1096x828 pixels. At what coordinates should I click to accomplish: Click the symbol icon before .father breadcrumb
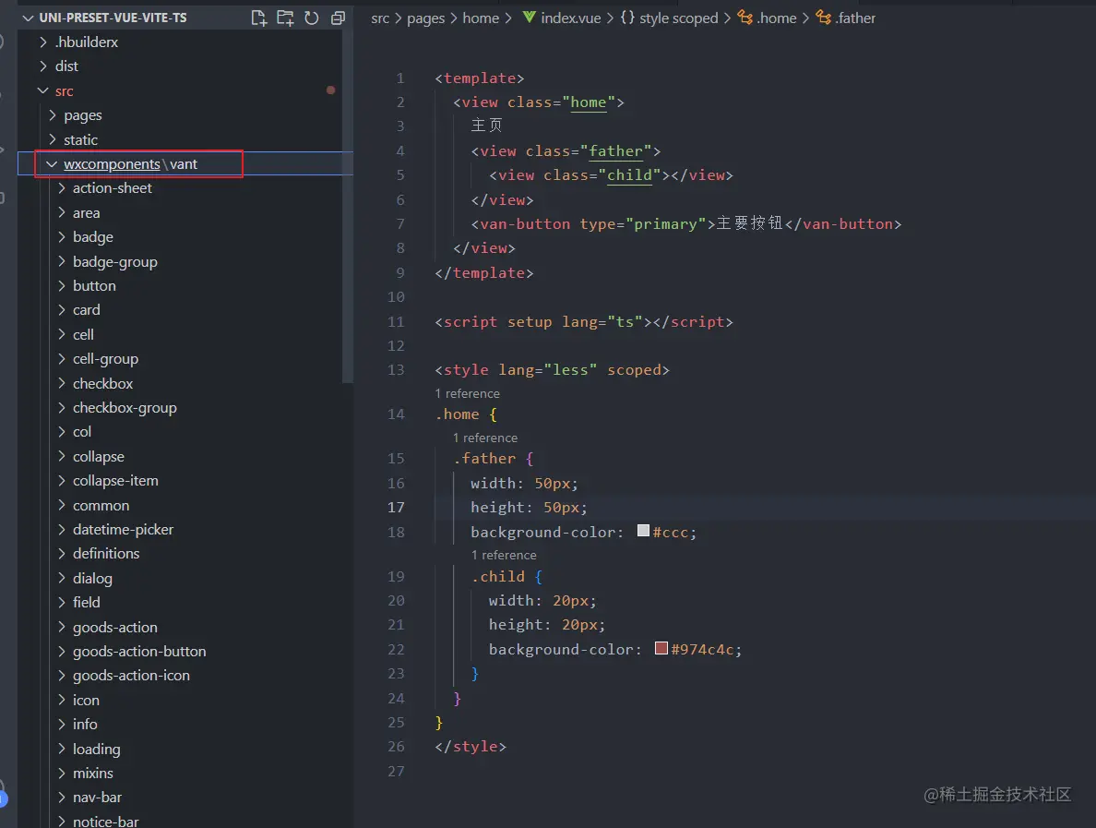tap(824, 18)
